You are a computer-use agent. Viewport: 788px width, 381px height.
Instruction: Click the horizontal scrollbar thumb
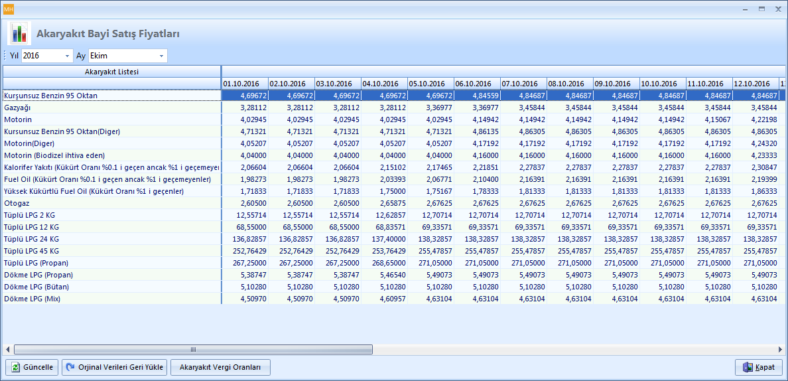192,349
